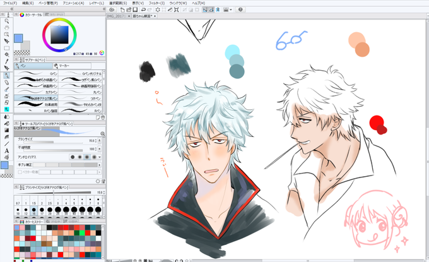Select the rectangular selection marquee tool
This screenshot has height=262, width=429.
click(7, 48)
